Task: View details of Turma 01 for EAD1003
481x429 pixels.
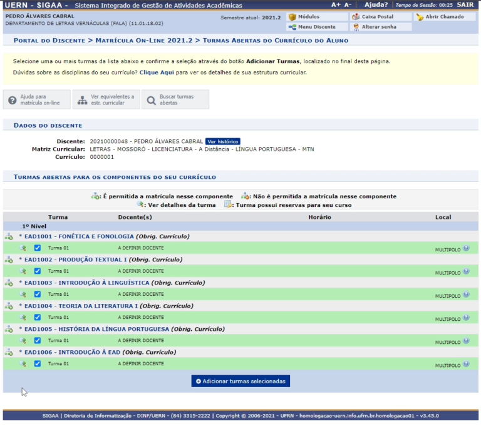Action: point(23,295)
